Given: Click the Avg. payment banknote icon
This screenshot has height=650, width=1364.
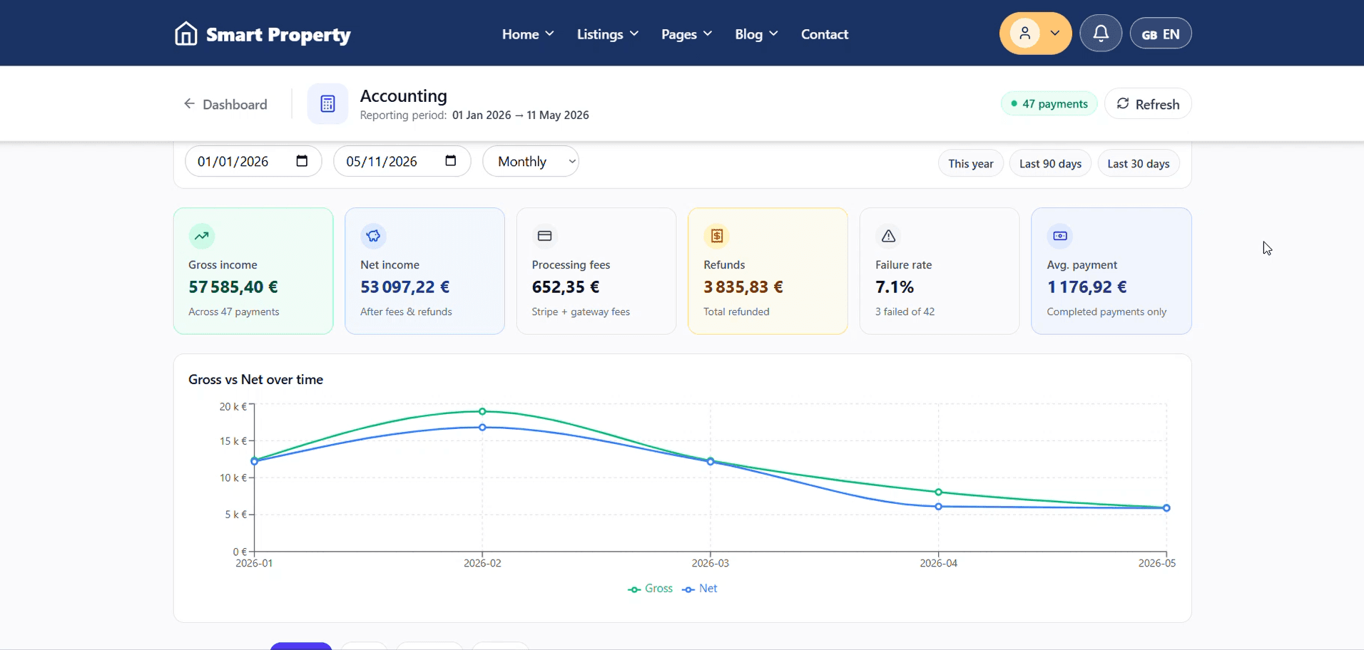Looking at the screenshot, I should (x=1060, y=236).
